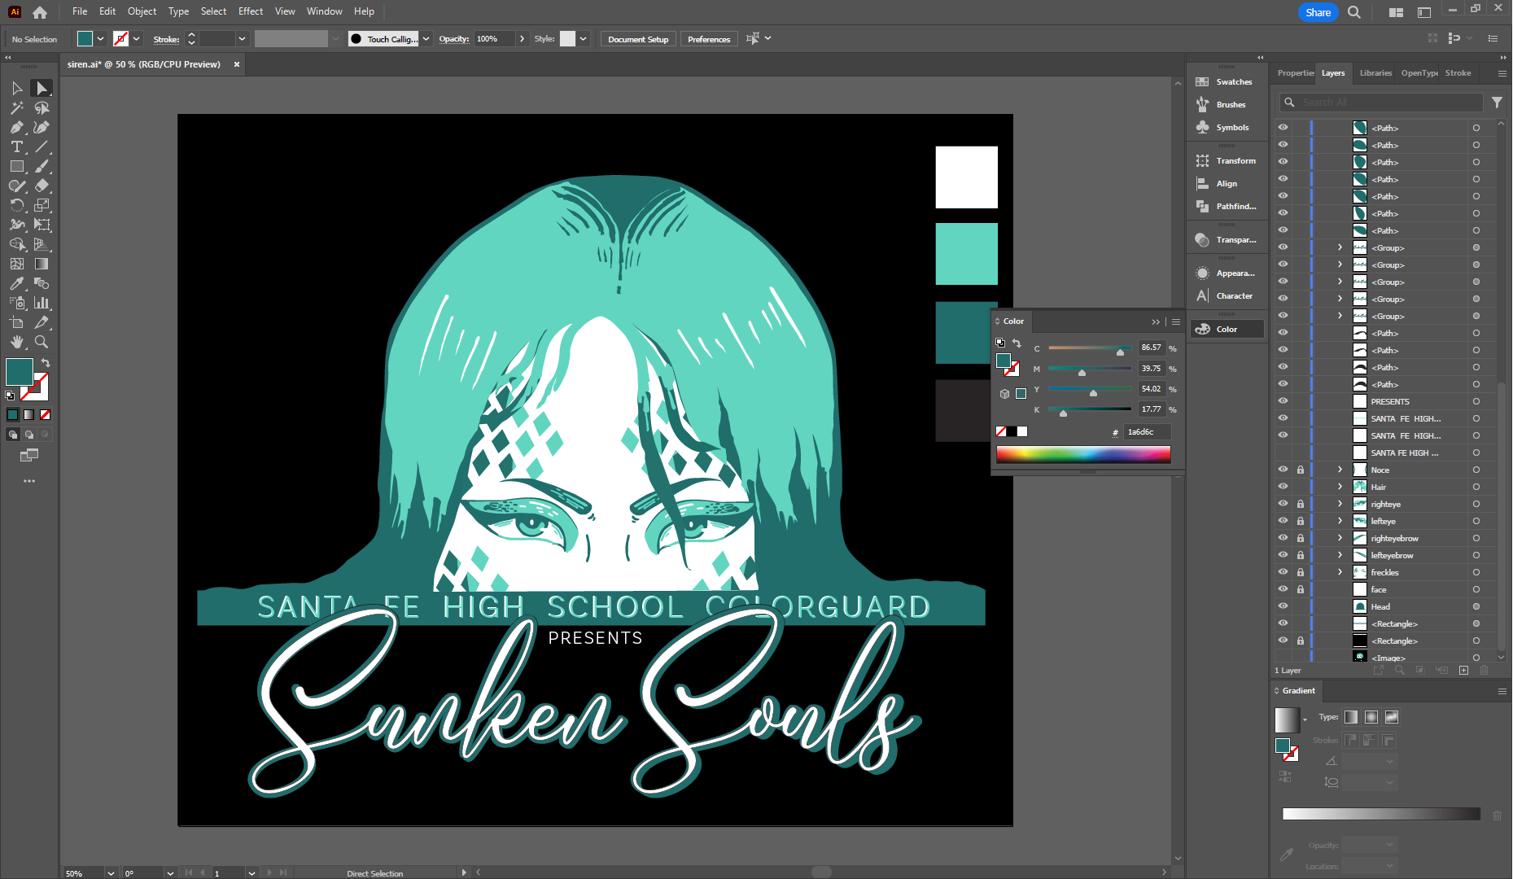Toggle visibility of the Noce layer
Image resolution: width=1513 pixels, height=879 pixels.
pyautogui.click(x=1283, y=470)
